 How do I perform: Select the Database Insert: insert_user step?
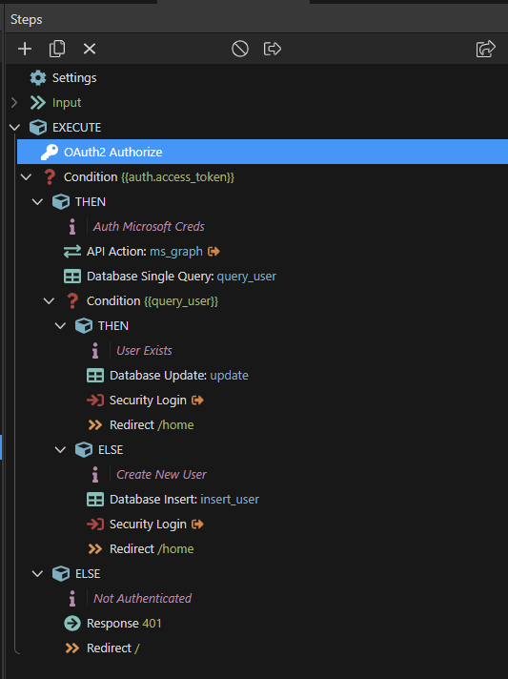173,500
